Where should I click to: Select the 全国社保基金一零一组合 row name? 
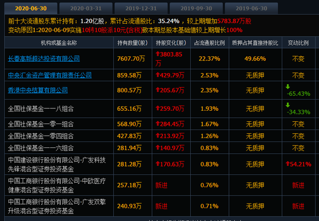pos(41,124)
